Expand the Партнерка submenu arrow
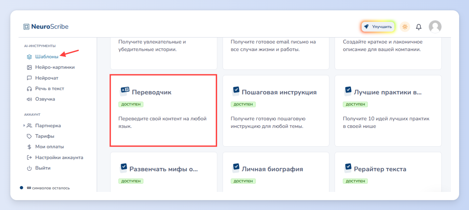This screenshot has width=469, height=210. pos(24,126)
